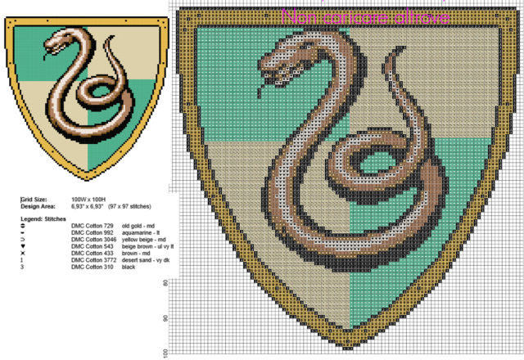Select the yellow beige 3046 legend symbol
The width and height of the screenshot is (524, 360).
click(x=23, y=240)
